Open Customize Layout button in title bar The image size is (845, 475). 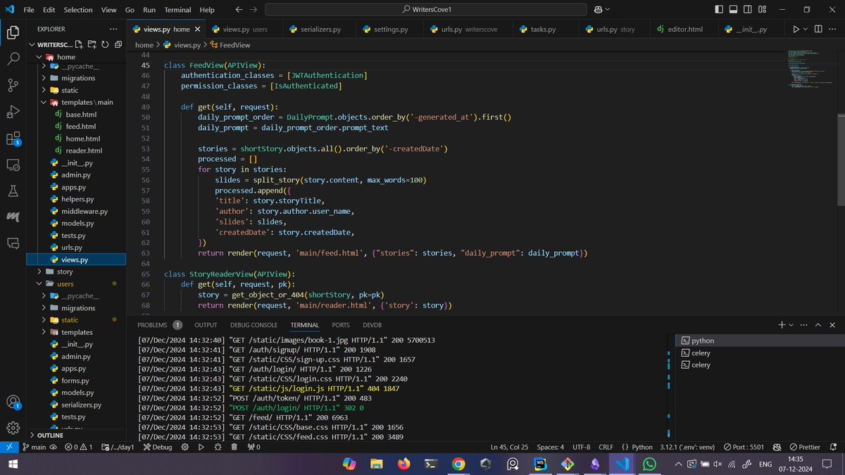[760, 10]
